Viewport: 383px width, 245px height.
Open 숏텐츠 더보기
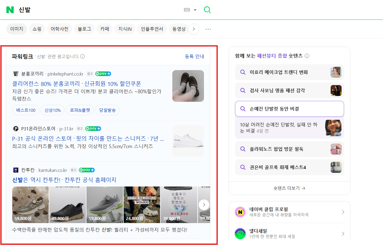(x=289, y=188)
